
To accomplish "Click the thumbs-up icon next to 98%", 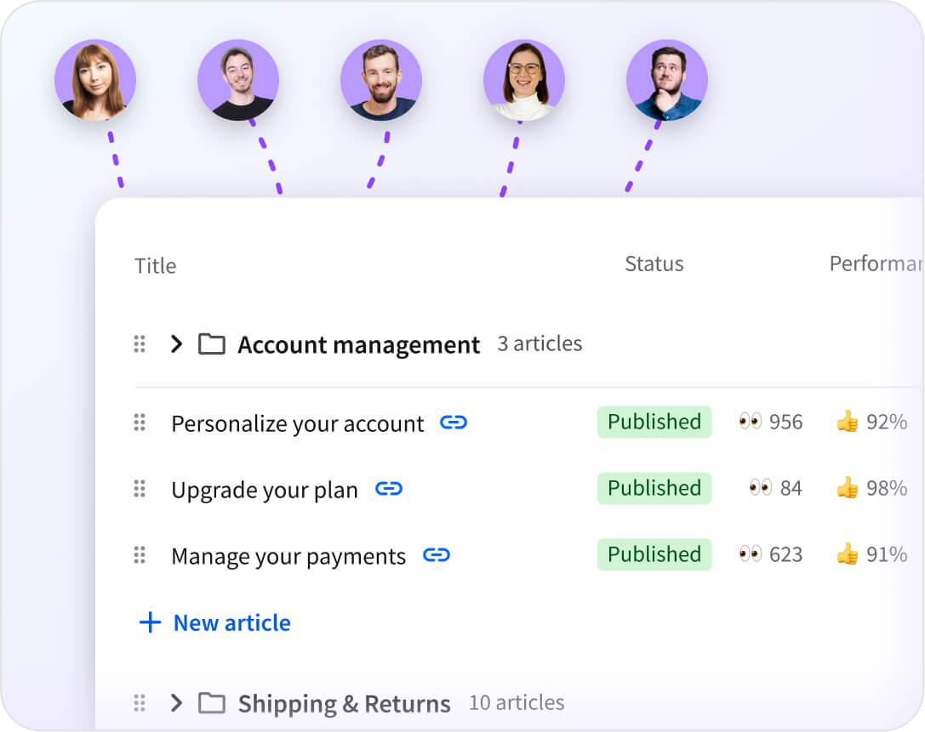I will (845, 488).
